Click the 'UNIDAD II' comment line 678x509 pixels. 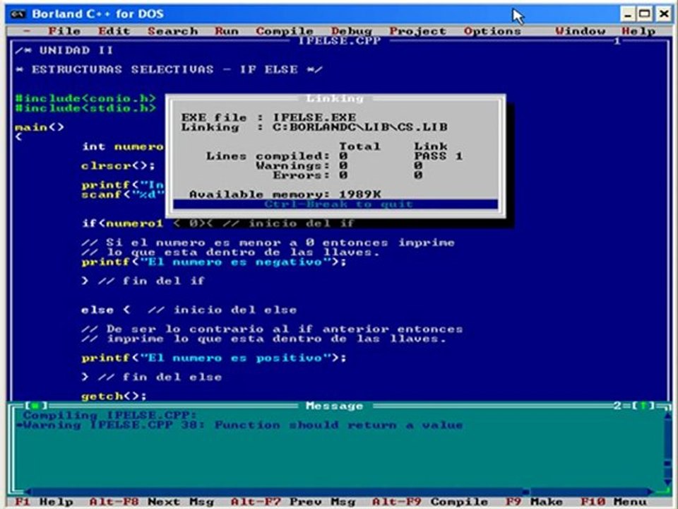64,50
